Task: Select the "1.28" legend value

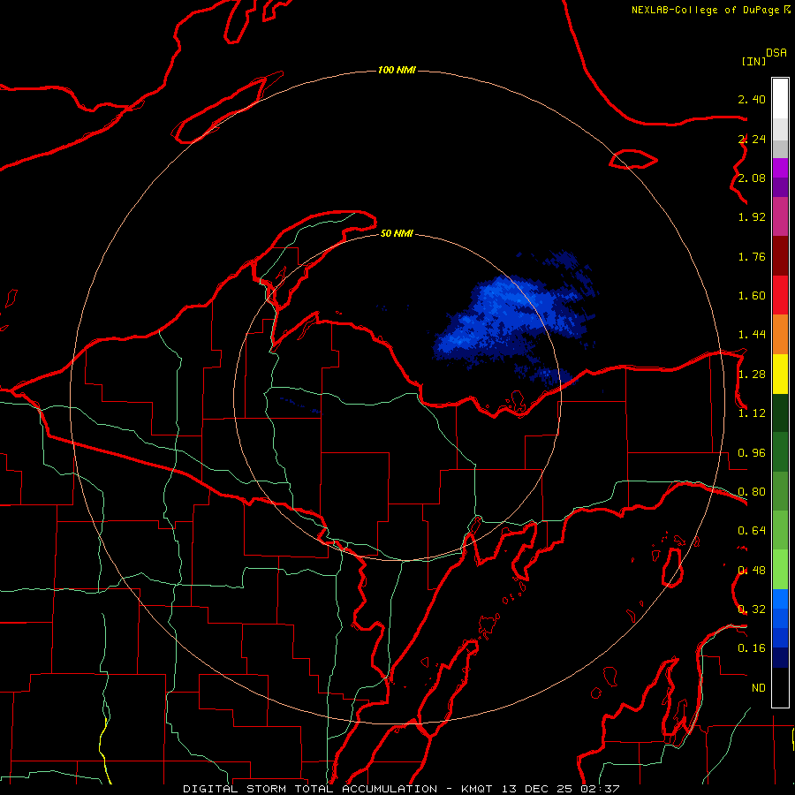Action: [752, 375]
